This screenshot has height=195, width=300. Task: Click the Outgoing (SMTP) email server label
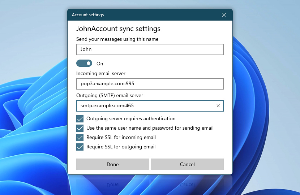pos(110,95)
